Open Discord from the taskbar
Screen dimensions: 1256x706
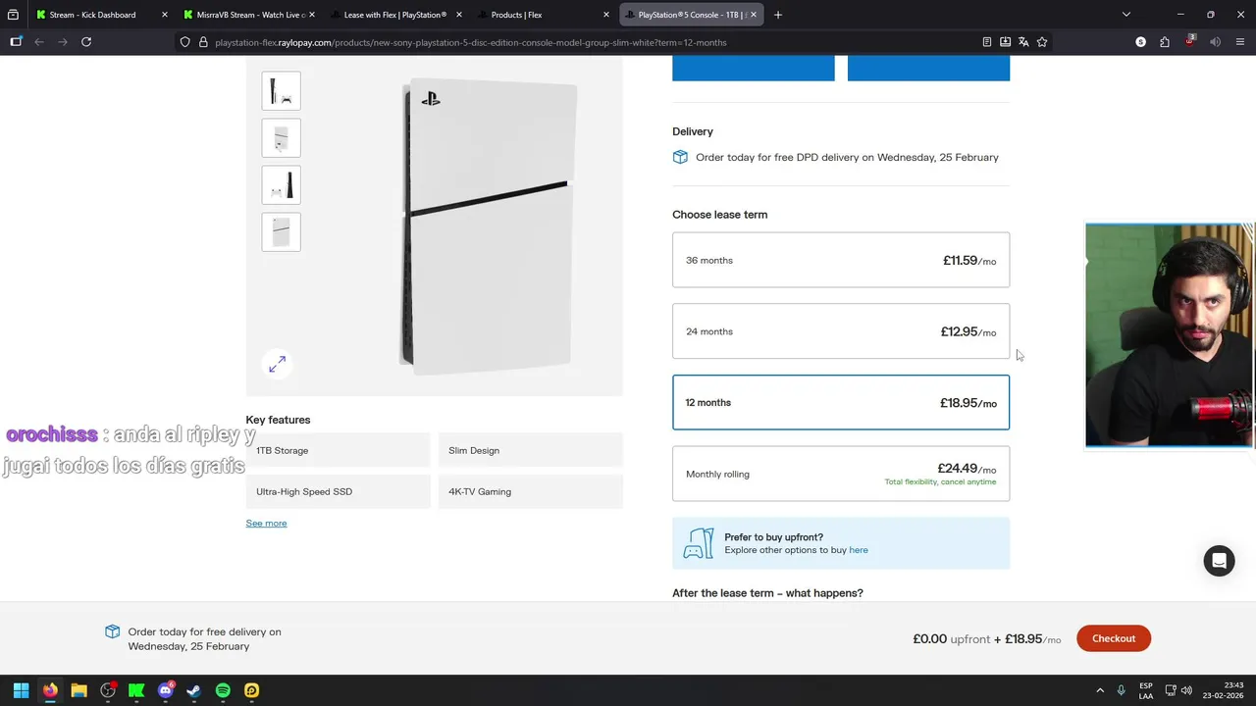click(166, 690)
